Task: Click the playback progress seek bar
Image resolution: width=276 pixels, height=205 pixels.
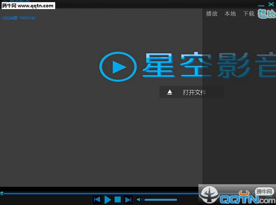Action: point(101,193)
